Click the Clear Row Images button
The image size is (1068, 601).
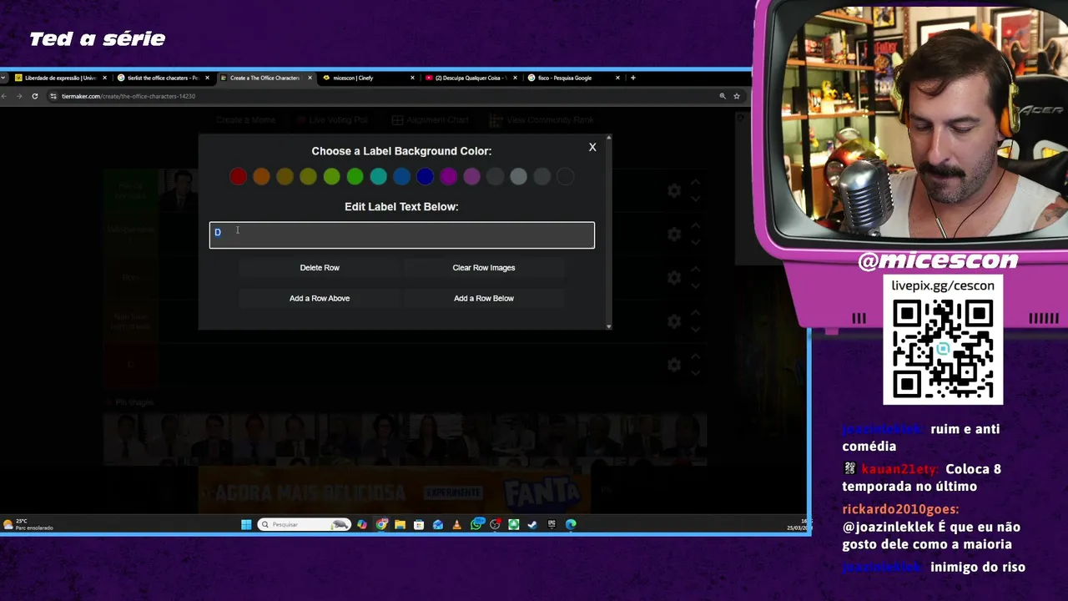[484, 268]
